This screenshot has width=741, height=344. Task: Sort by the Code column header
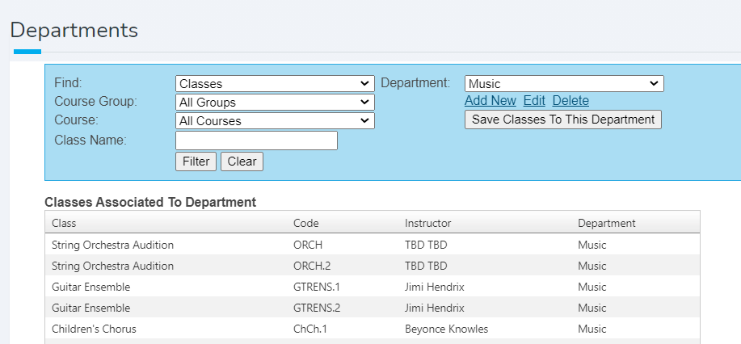pyautogui.click(x=305, y=223)
